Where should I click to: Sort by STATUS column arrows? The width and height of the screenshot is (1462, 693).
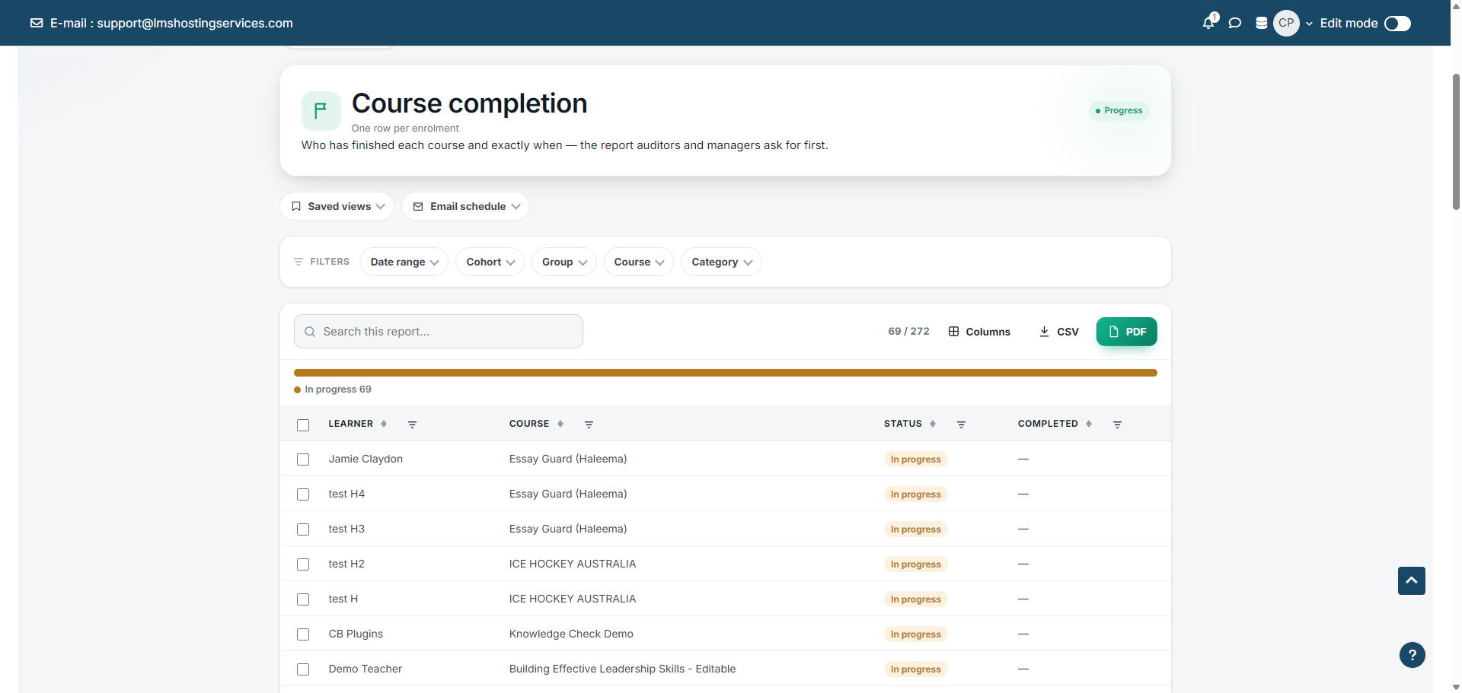point(933,424)
